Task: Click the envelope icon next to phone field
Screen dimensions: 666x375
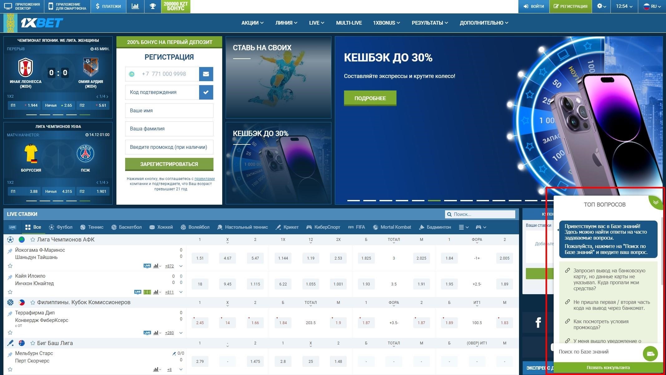Action: [206, 74]
